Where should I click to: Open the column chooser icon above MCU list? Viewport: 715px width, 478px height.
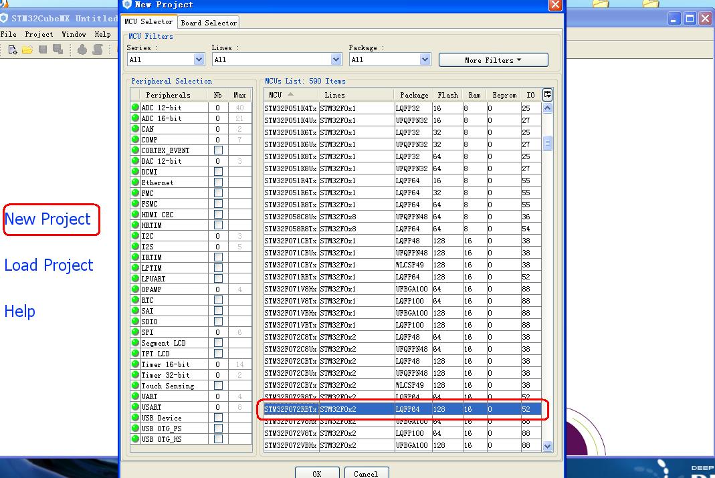[547, 94]
